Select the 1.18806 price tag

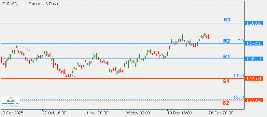254,23
